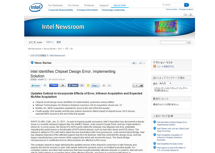Click the ログイン login link
The height and width of the screenshot is (153, 215).
coord(50,42)
